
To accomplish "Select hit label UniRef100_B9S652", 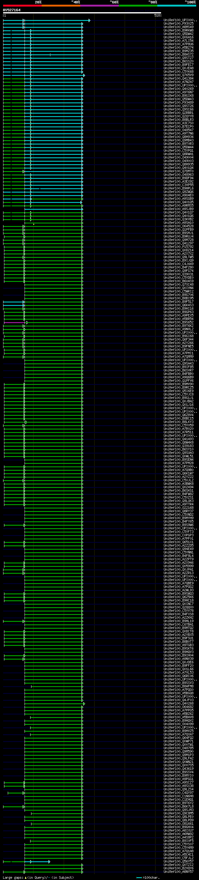I will (178, 322).
